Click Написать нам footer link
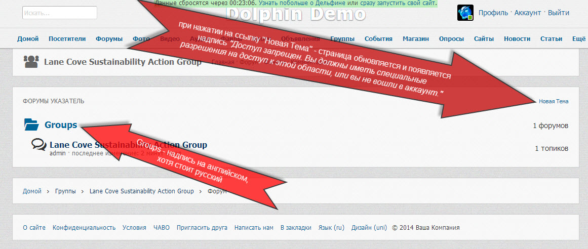The image size is (588, 249). pos(254,228)
